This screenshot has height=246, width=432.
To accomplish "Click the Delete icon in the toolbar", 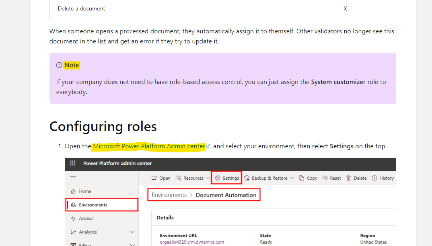I will (356, 178).
